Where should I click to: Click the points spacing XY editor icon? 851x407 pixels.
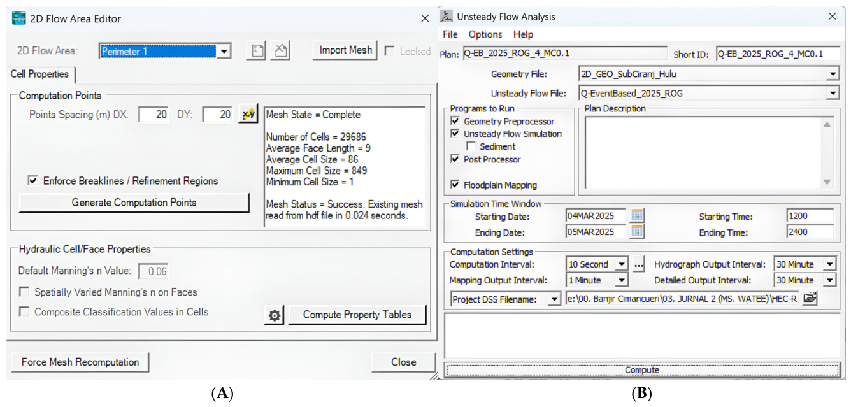point(247,115)
